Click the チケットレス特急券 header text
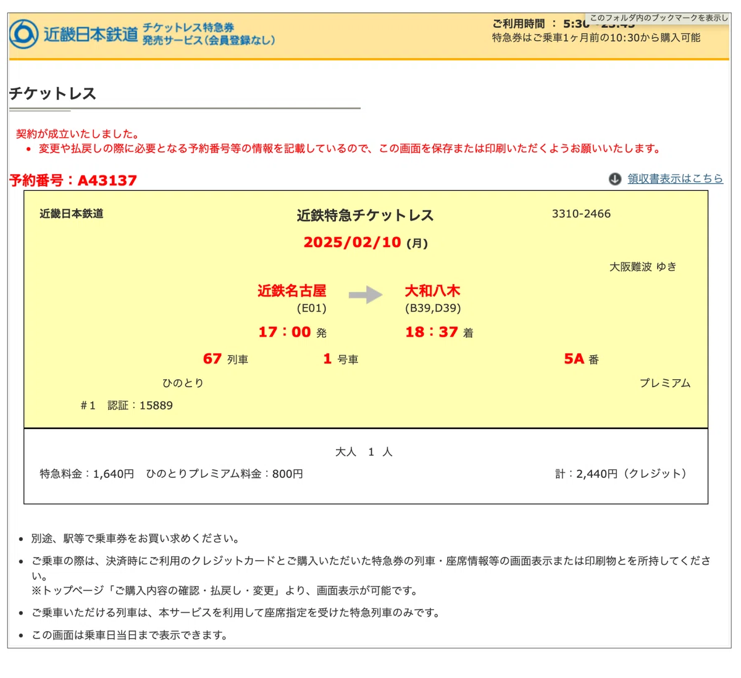 (x=188, y=27)
